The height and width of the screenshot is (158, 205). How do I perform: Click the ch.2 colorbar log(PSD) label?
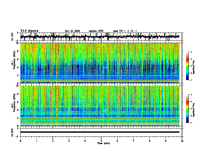pyautogui.click(x=194, y=109)
